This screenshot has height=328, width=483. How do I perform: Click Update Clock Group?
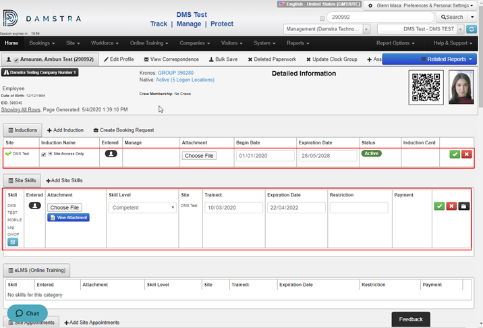(x=332, y=59)
